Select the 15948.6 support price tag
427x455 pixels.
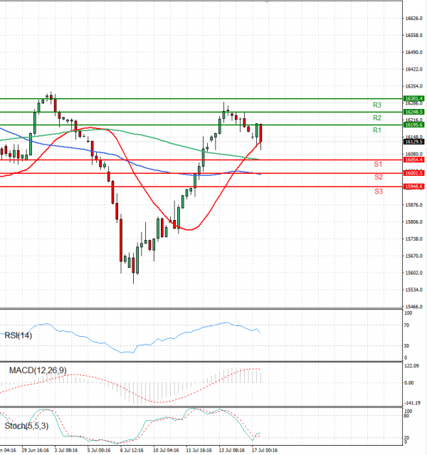(x=414, y=187)
